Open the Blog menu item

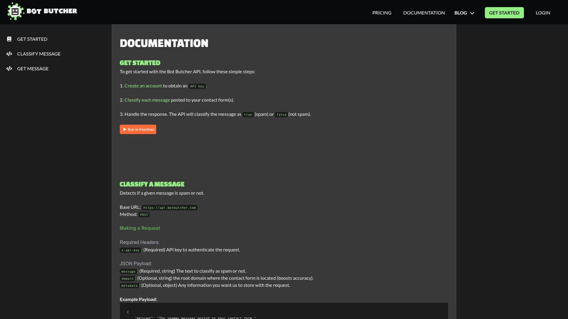(461, 13)
